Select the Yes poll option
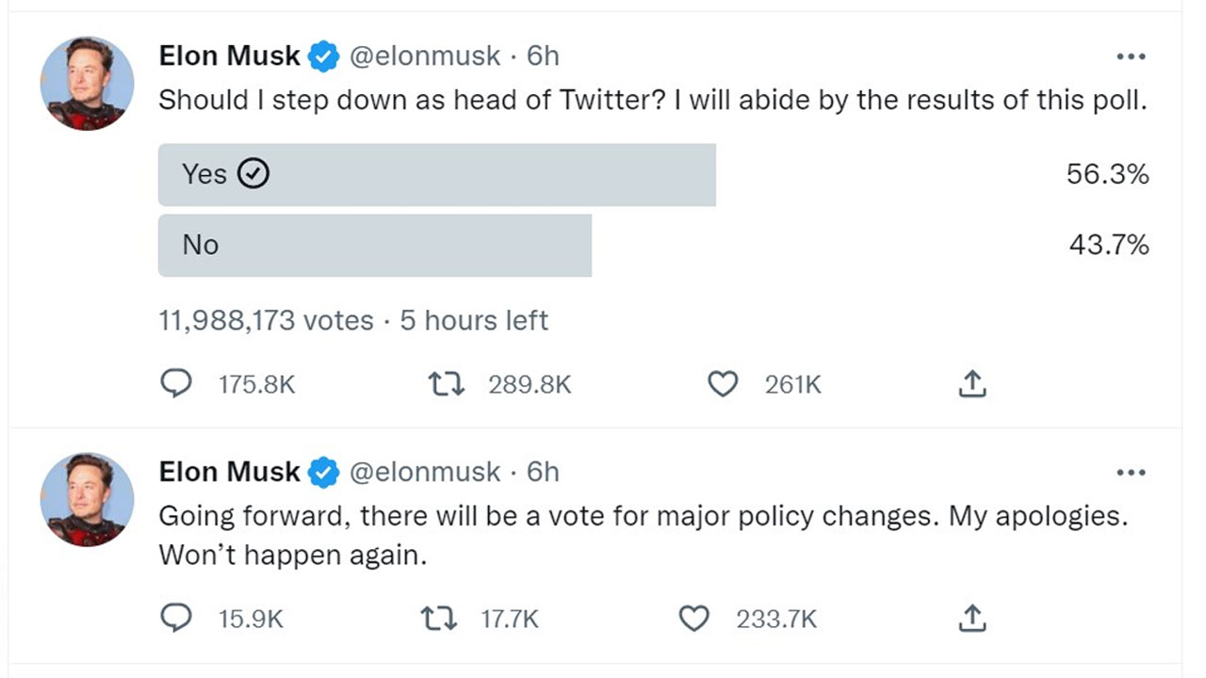 point(436,174)
